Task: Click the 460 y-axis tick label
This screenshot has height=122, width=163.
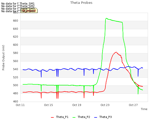Action: tap(16, 101)
